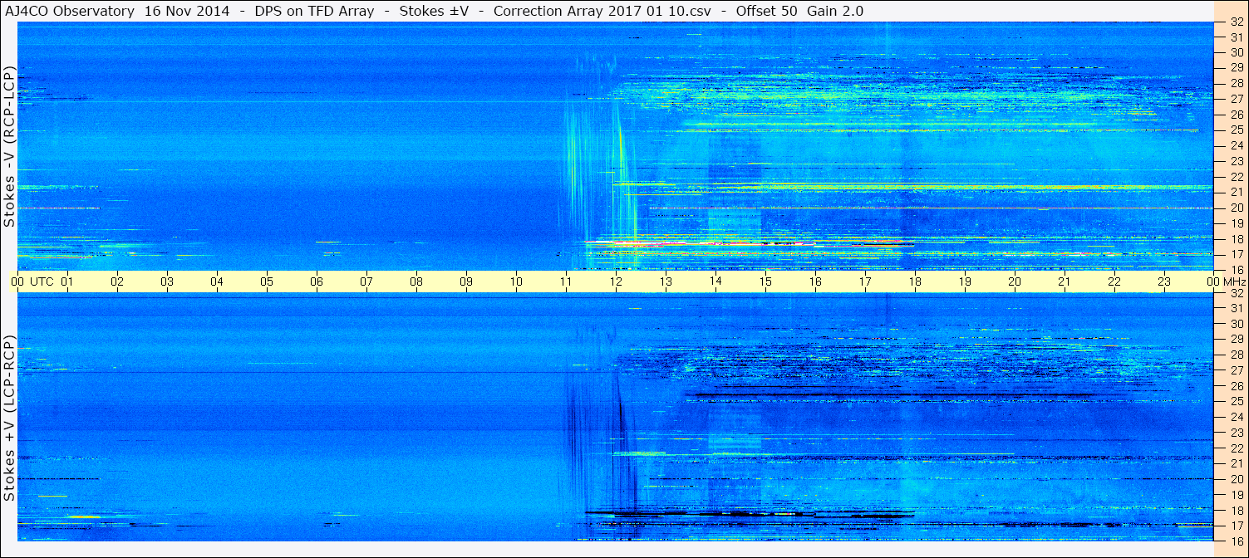Select the 15 UTC hour marker
Screen dimensions: 1249x558
765,281
